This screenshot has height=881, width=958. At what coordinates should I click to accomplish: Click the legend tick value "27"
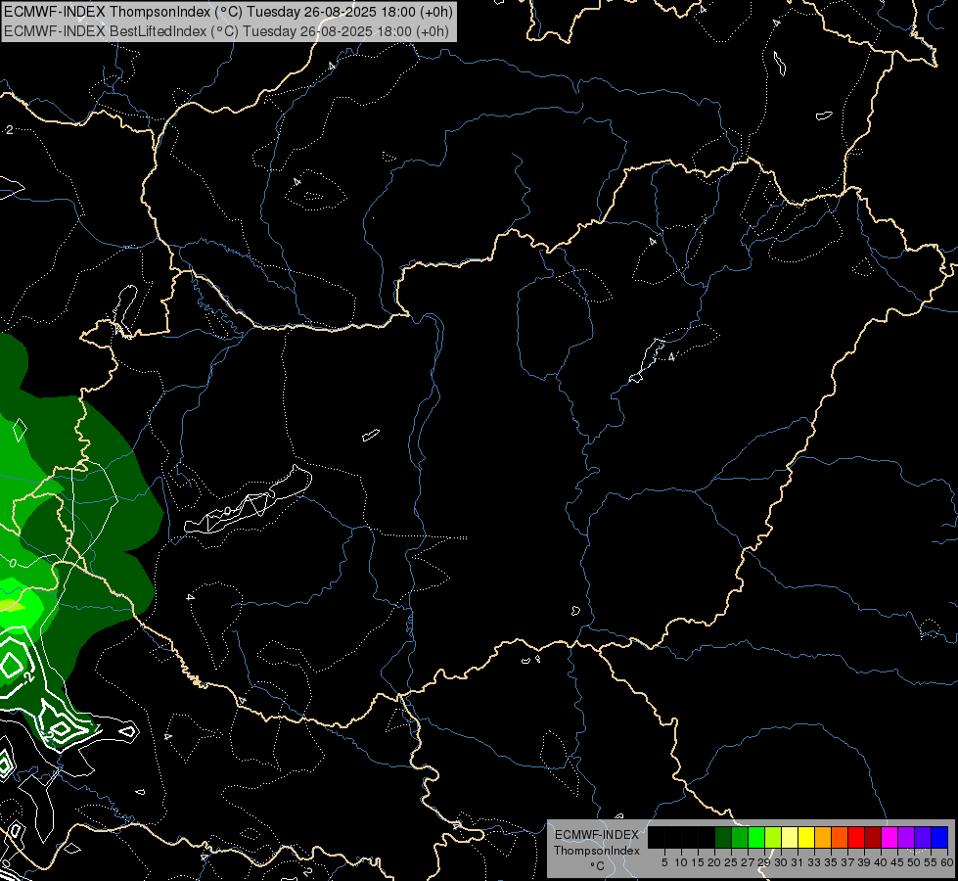coord(748,862)
